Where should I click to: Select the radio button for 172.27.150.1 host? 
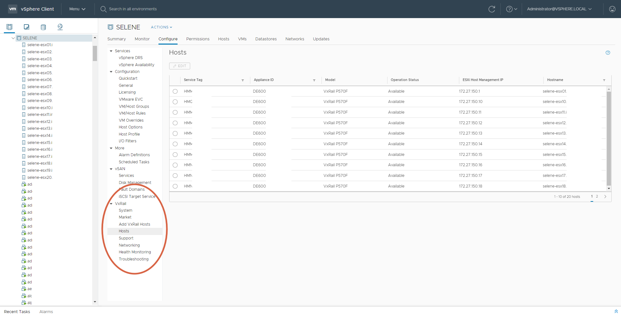pos(175,91)
